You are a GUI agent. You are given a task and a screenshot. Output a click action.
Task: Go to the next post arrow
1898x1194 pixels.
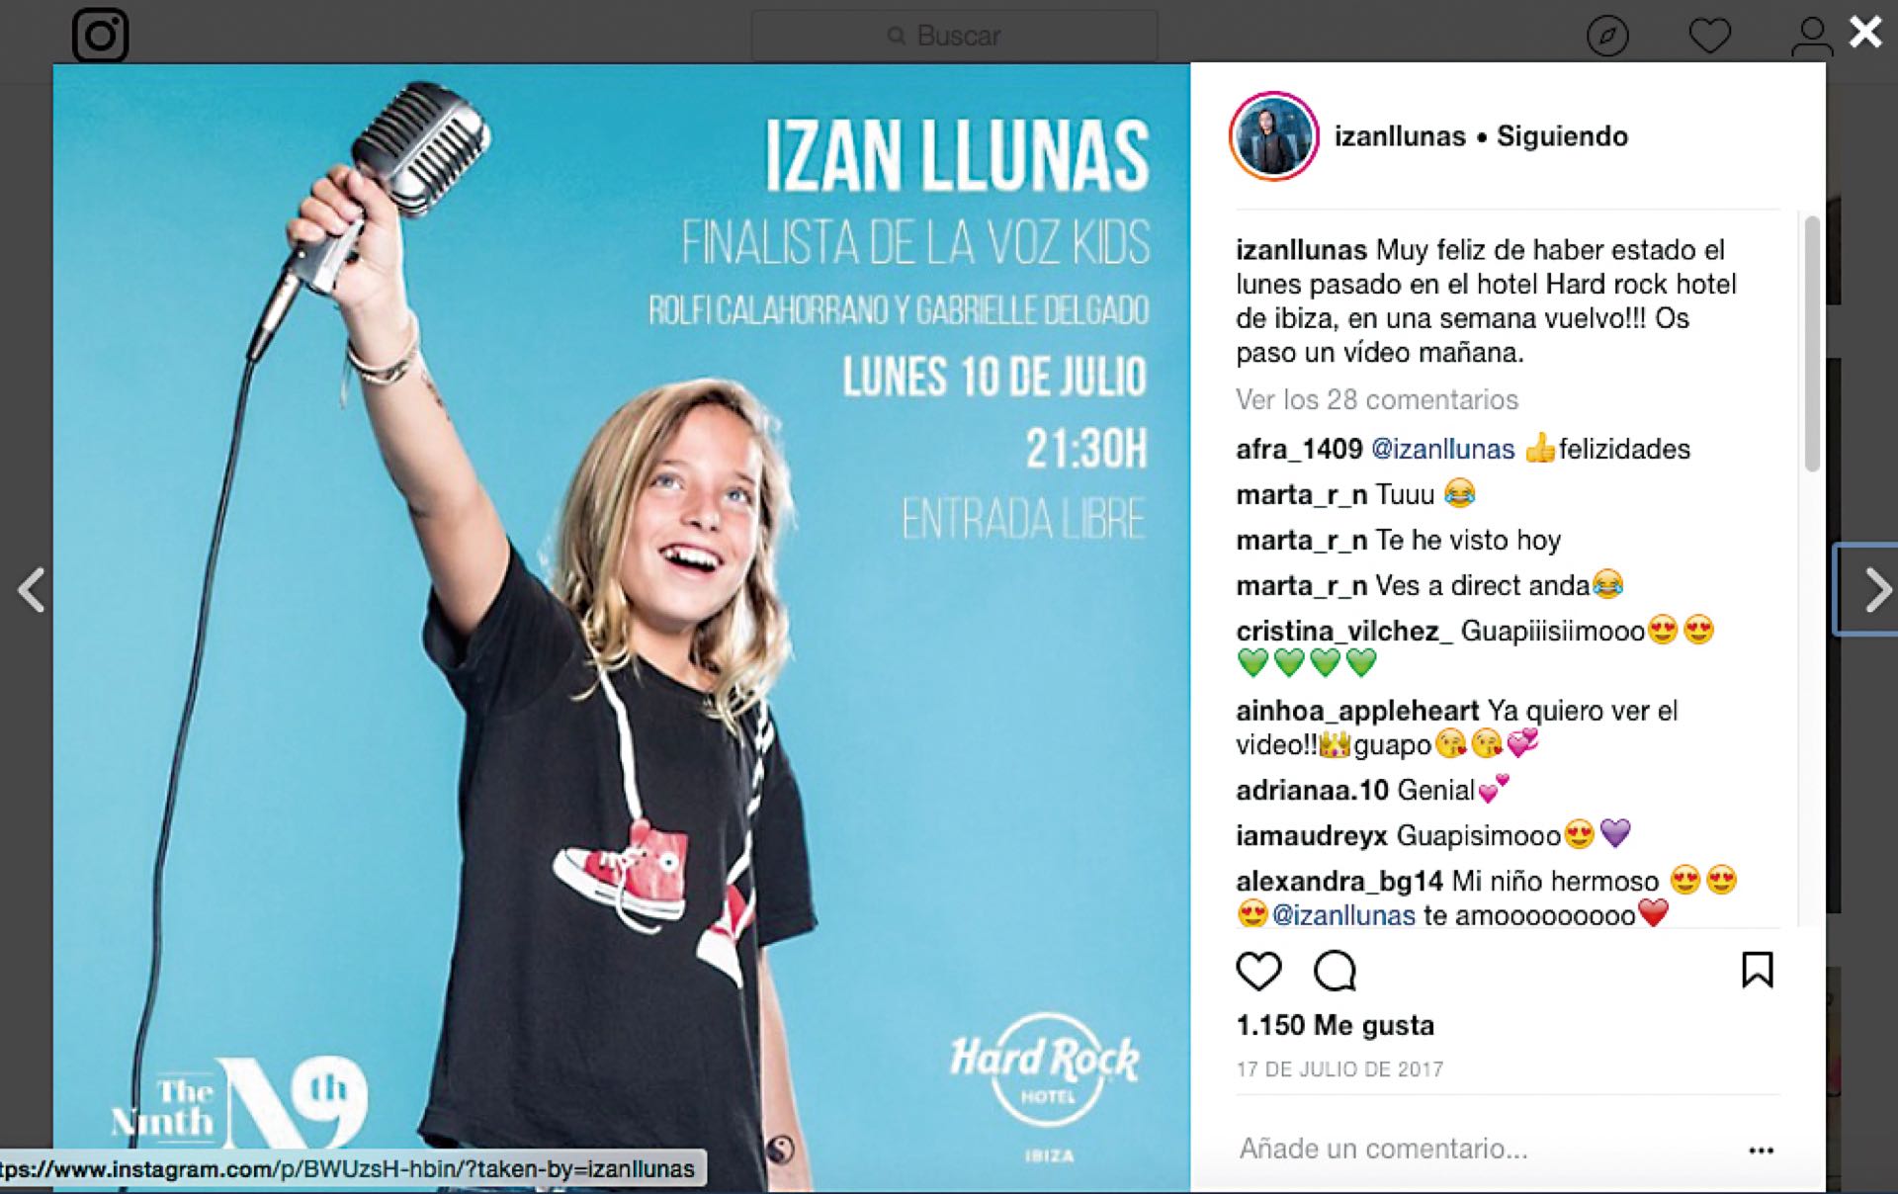[x=1874, y=590]
